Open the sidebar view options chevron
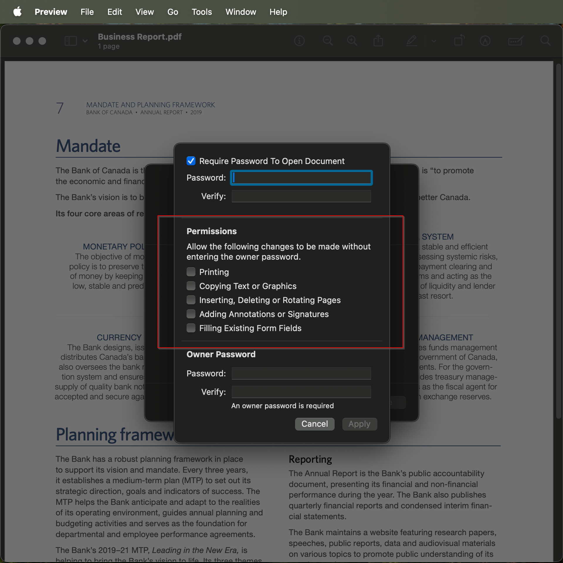Screen dimensions: 563x563 pos(85,41)
